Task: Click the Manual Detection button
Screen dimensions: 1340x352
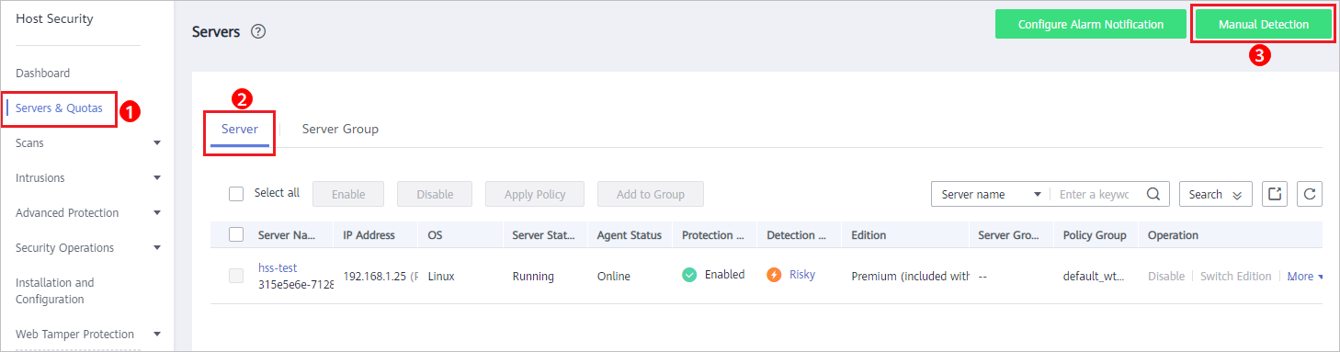Action: coord(1264,25)
